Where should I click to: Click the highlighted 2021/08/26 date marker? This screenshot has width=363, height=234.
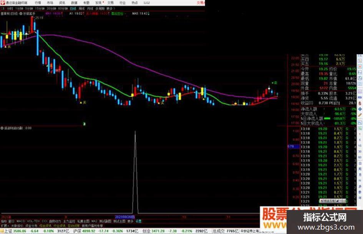[125, 217]
